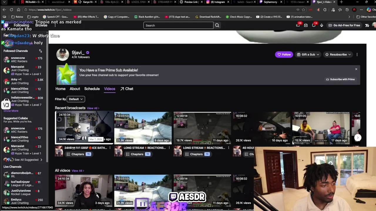The width and height of the screenshot is (376, 211).
Task: Switch to the About tab
Action: tap(75, 89)
